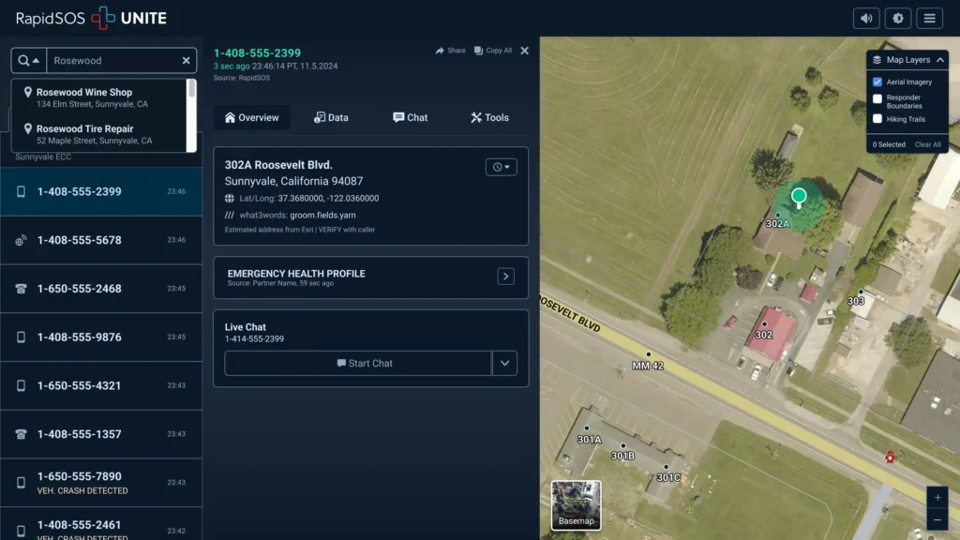Switch to the Data tab
Screen dimensions: 960x540
click(x=332, y=117)
